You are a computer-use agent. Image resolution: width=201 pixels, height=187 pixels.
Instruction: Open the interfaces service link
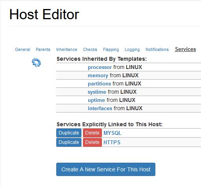[100, 108]
